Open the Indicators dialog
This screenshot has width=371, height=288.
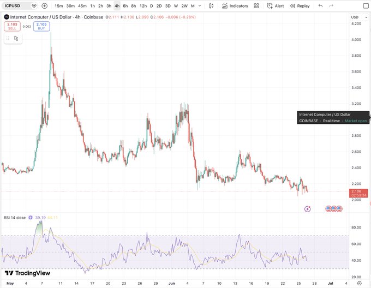pyautogui.click(x=235, y=6)
